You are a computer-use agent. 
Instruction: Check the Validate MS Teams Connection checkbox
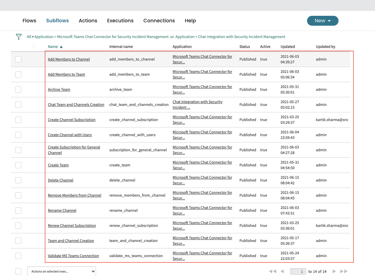point(18,256)
